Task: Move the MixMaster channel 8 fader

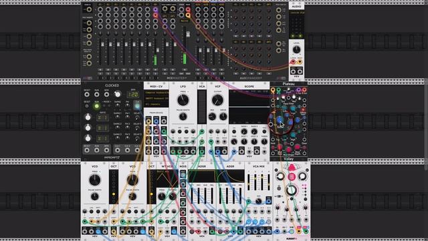Action: pyautogui.click(x=158, y=50)
